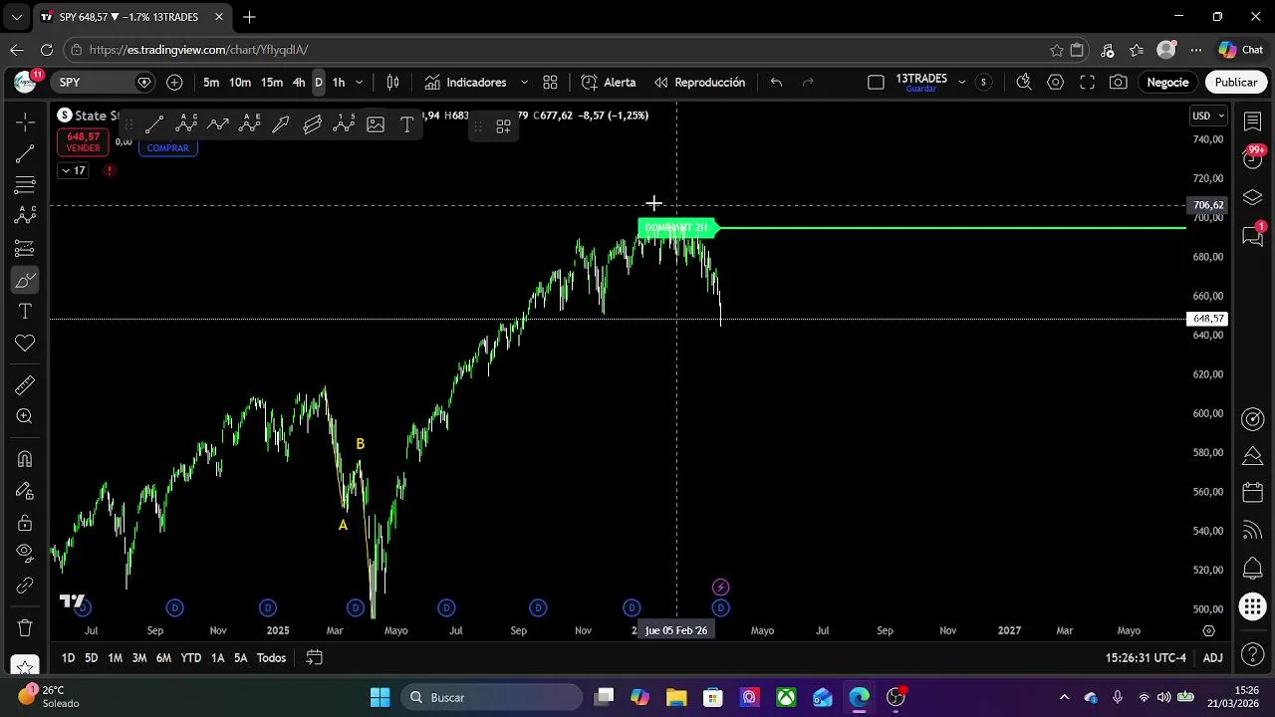This screenshot has width=1275, height=717.
Task: Select the crosshair cursor tool
Action: (x=25, y=121)
